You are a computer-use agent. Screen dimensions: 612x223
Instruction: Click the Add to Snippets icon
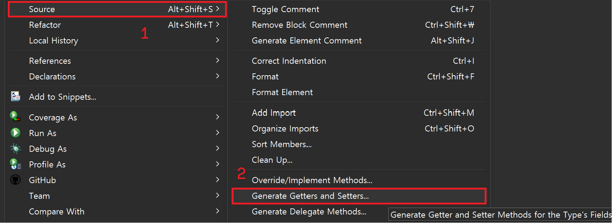click(x=15, y=97)
